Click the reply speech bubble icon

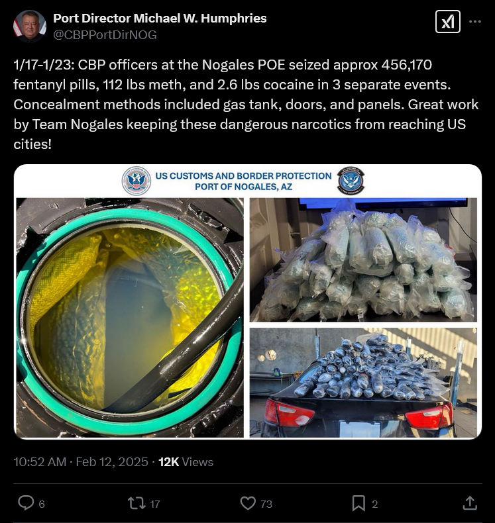[26, 503]
